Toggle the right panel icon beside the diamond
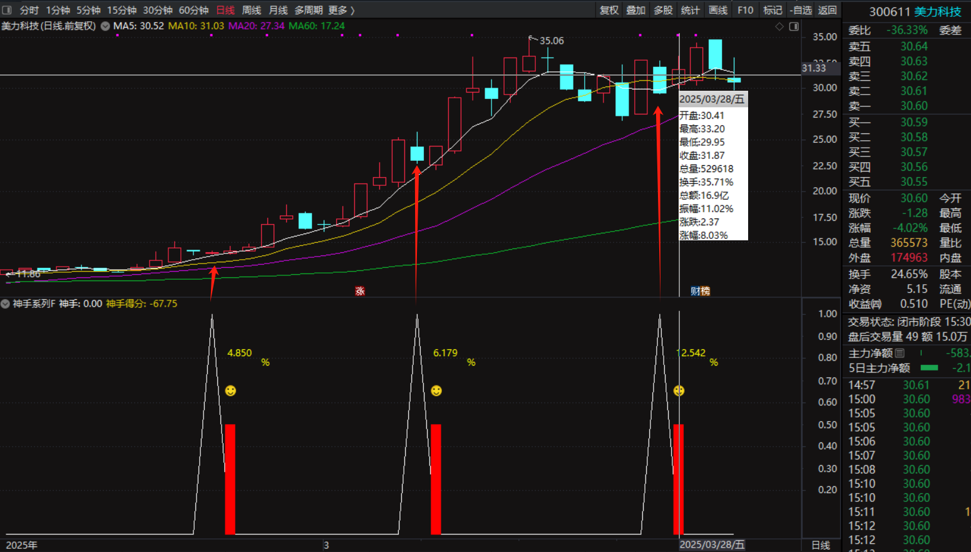 (x=794, y=26)
